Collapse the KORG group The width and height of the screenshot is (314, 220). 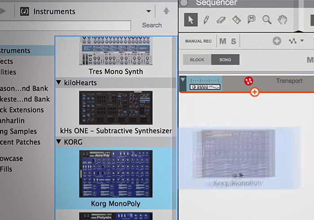59,141
